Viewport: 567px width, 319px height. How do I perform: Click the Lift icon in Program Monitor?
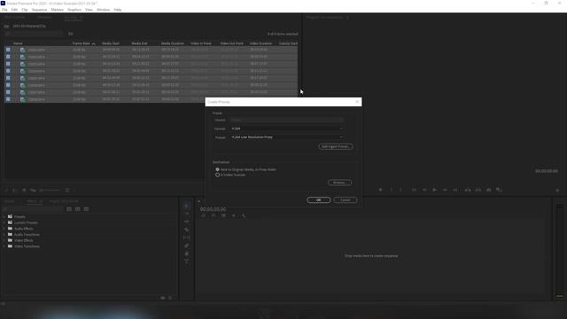468,190
